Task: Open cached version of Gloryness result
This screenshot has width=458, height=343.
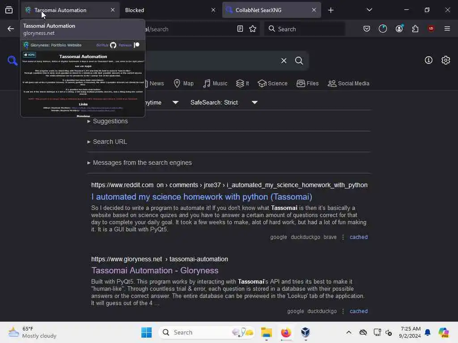Action: [x=359, y=311]
